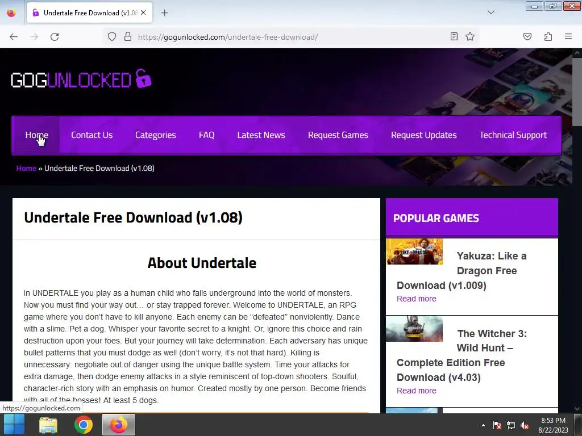Open the Windows Start button

(14, 425)
